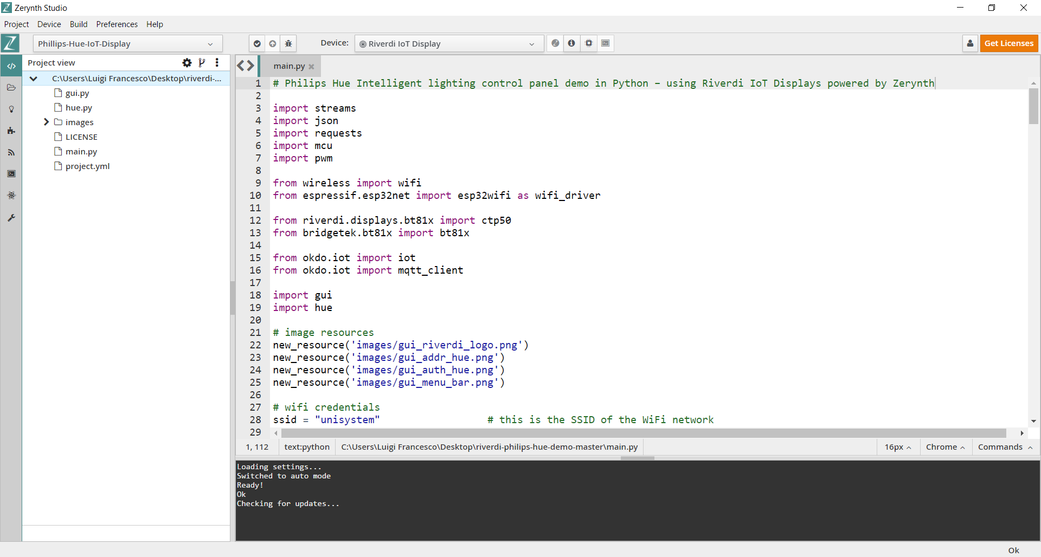
Task: Open main.py in the project tree
Action: [81, 152]
